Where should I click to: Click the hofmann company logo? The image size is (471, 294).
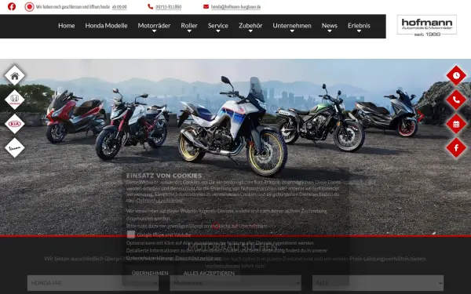427,26
